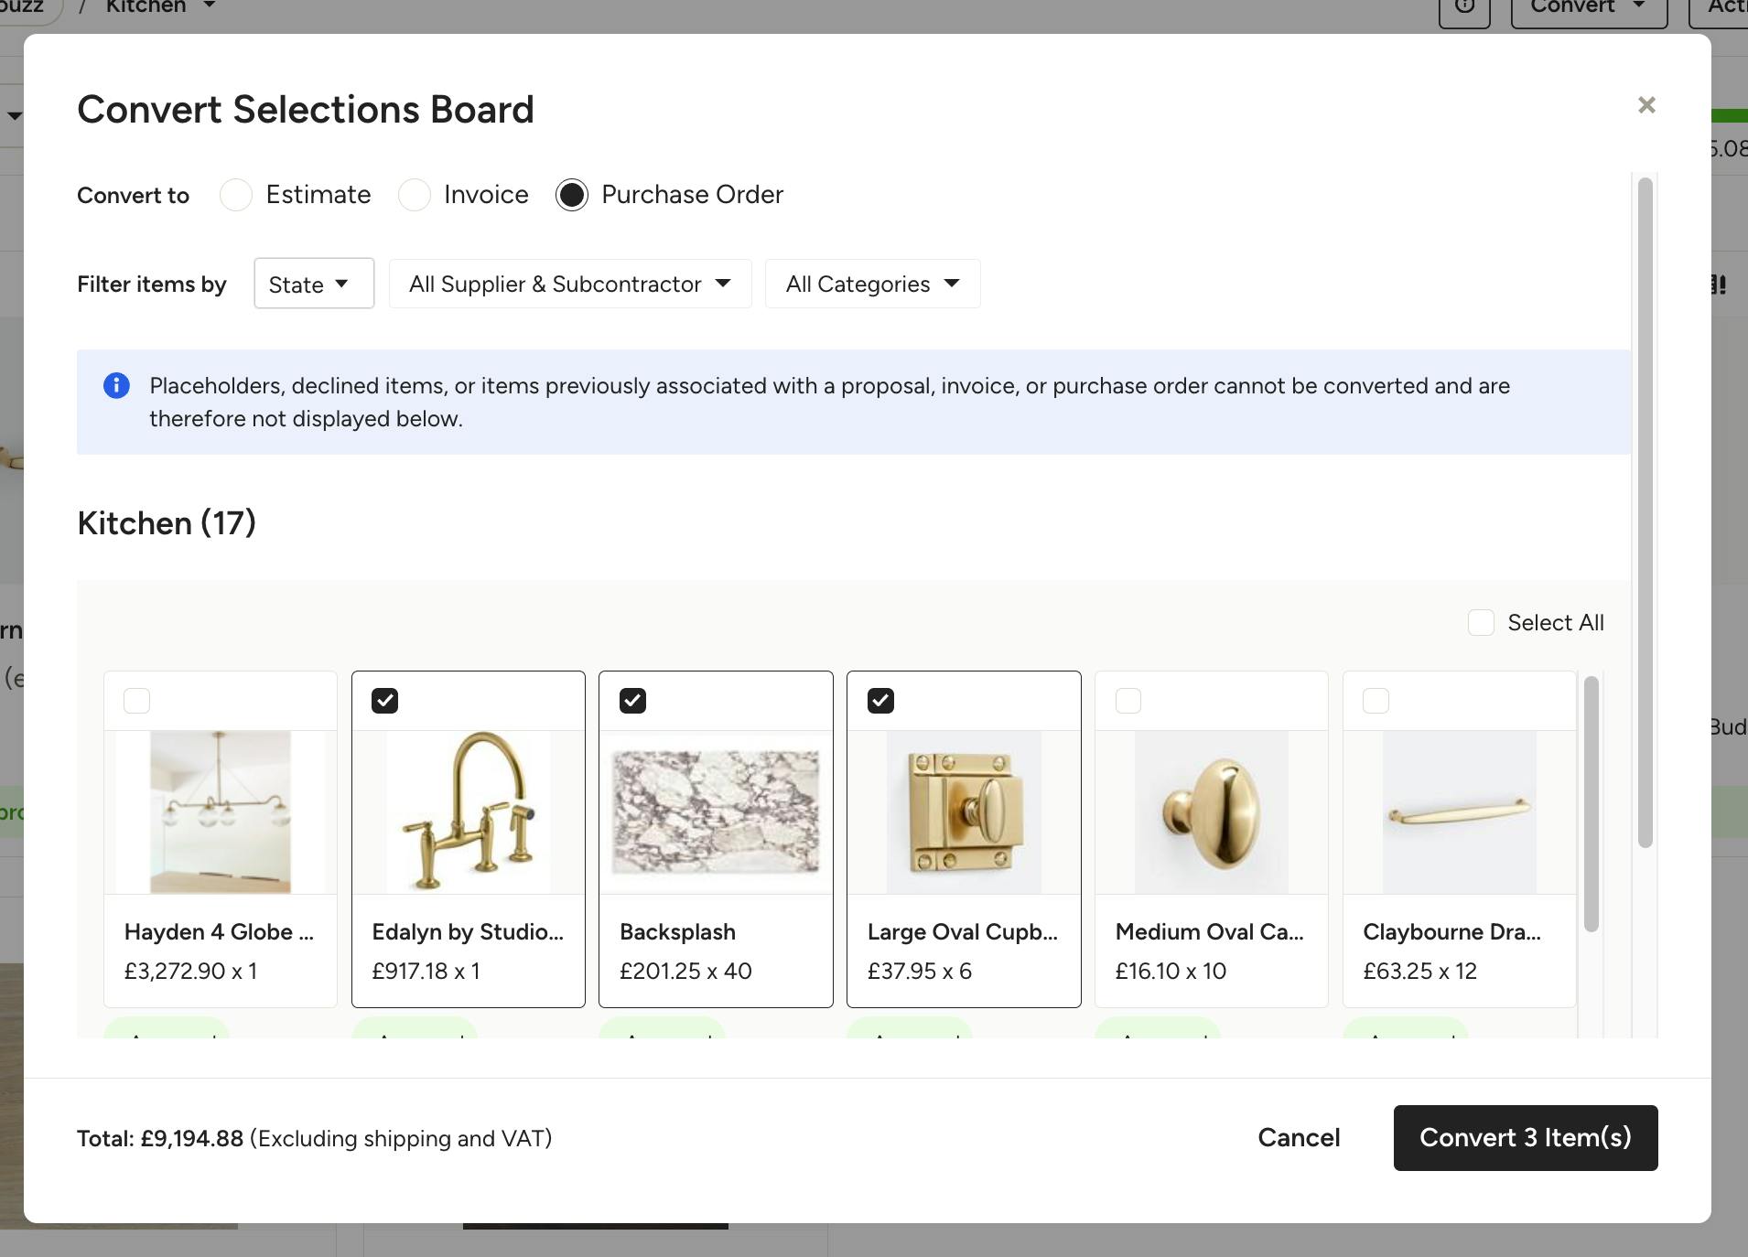Click the Edalyn brass faucet thumbnail

coord(469,812)
